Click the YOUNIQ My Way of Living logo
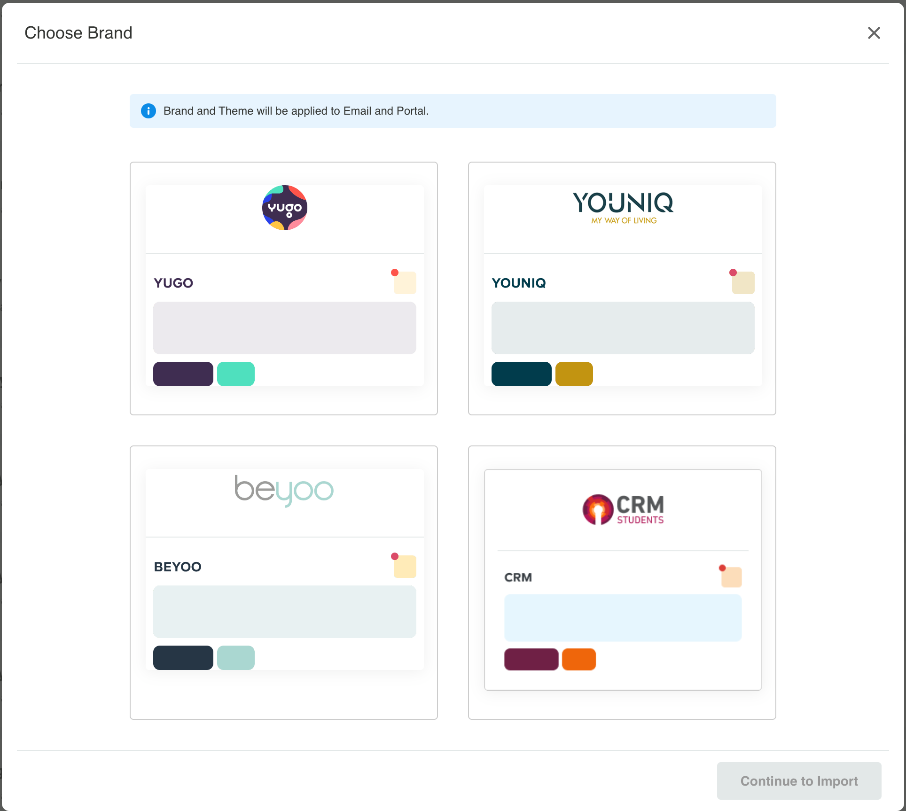 click(x=623, y=208)
